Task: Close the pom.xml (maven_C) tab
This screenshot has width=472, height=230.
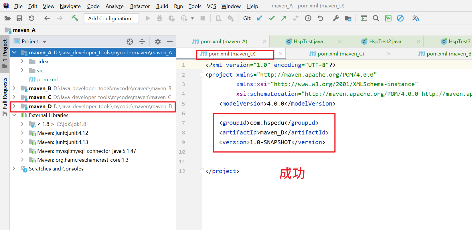Action: click(389, 54)
